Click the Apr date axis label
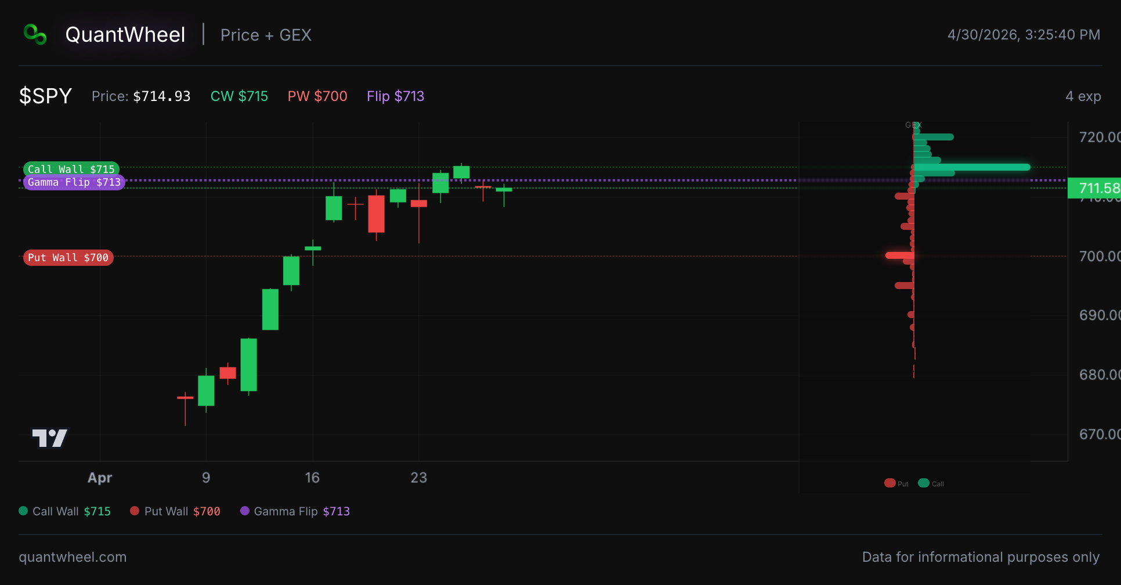Screen dimensions: 1121x585 point(100,478)
